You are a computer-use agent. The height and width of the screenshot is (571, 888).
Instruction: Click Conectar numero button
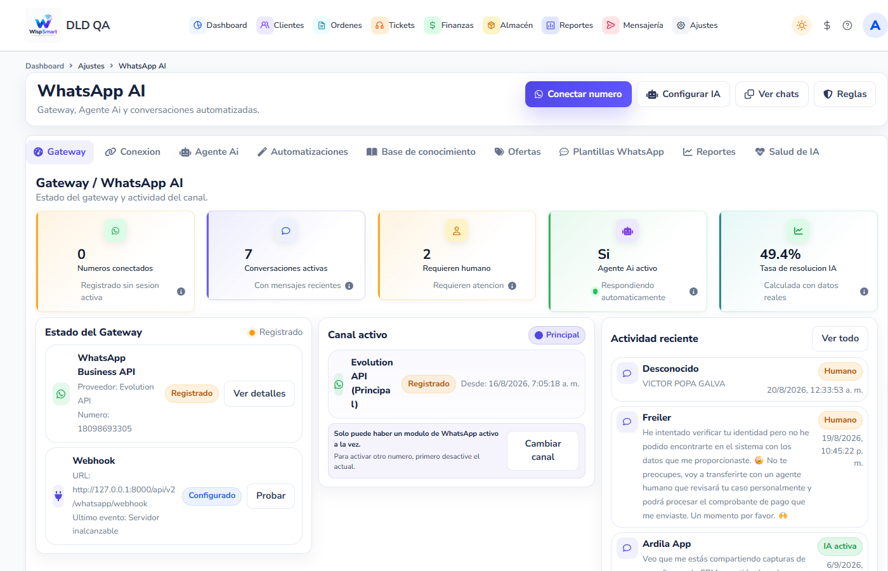pyautogui.click(x=578, y=94)
